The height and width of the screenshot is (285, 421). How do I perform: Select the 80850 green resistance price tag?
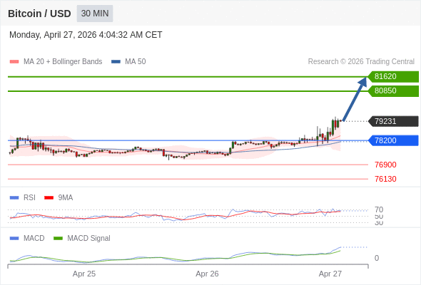pyautogui.click(x=393, y=91)
